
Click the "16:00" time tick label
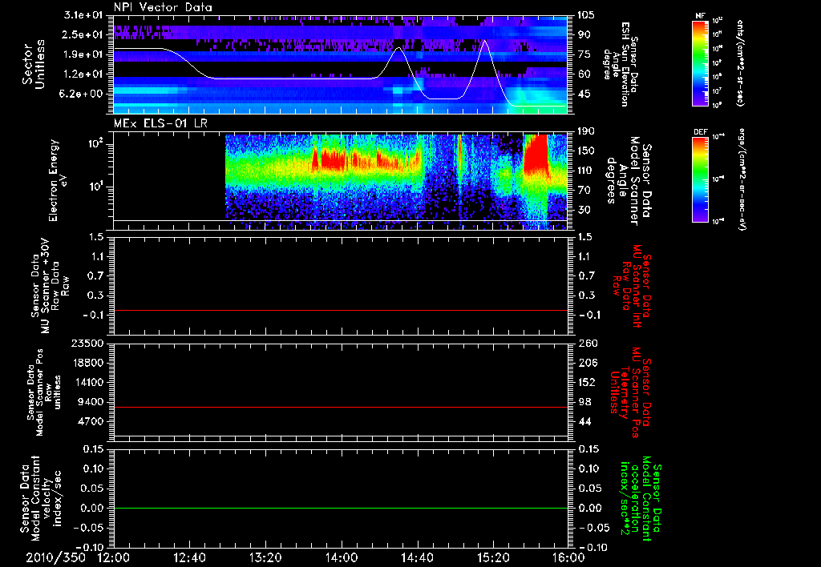(x=568, y=557)
